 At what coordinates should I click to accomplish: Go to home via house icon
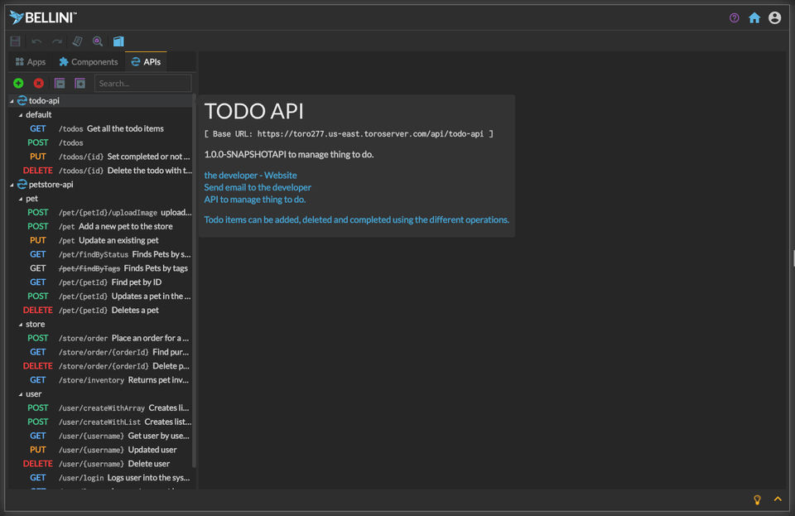pos(754,17)
